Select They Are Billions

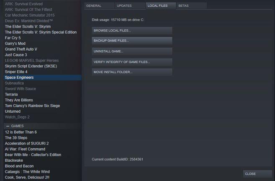pos(19,100)
